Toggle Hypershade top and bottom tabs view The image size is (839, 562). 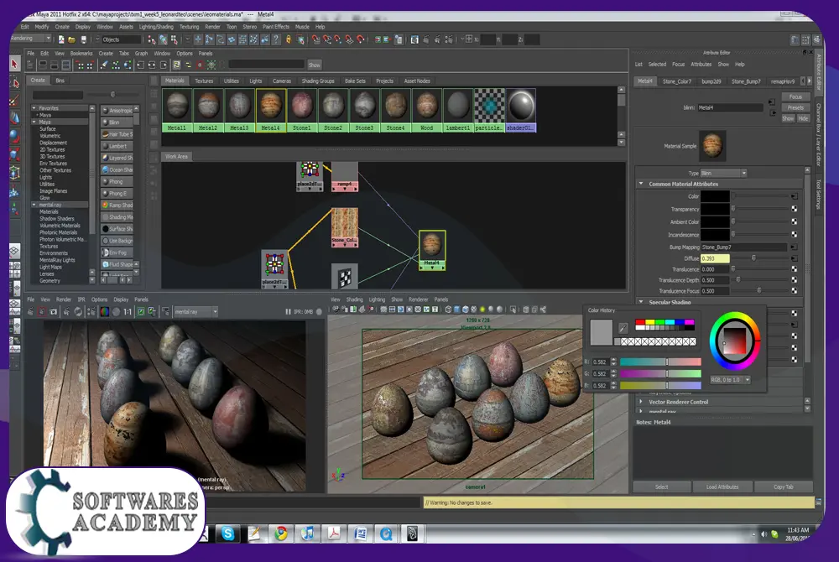65,65
